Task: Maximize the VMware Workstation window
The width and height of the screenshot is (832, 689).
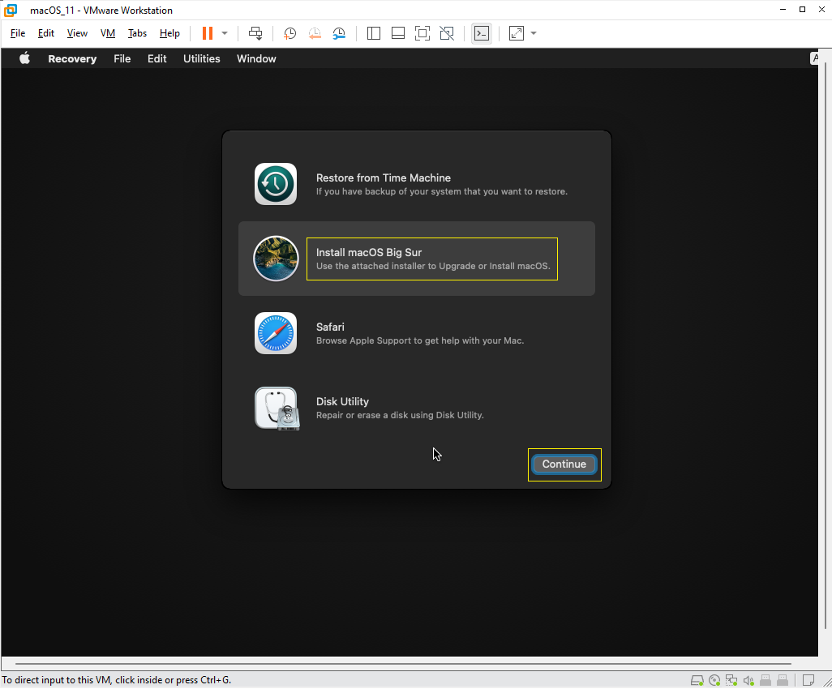Action: point(802,10)
